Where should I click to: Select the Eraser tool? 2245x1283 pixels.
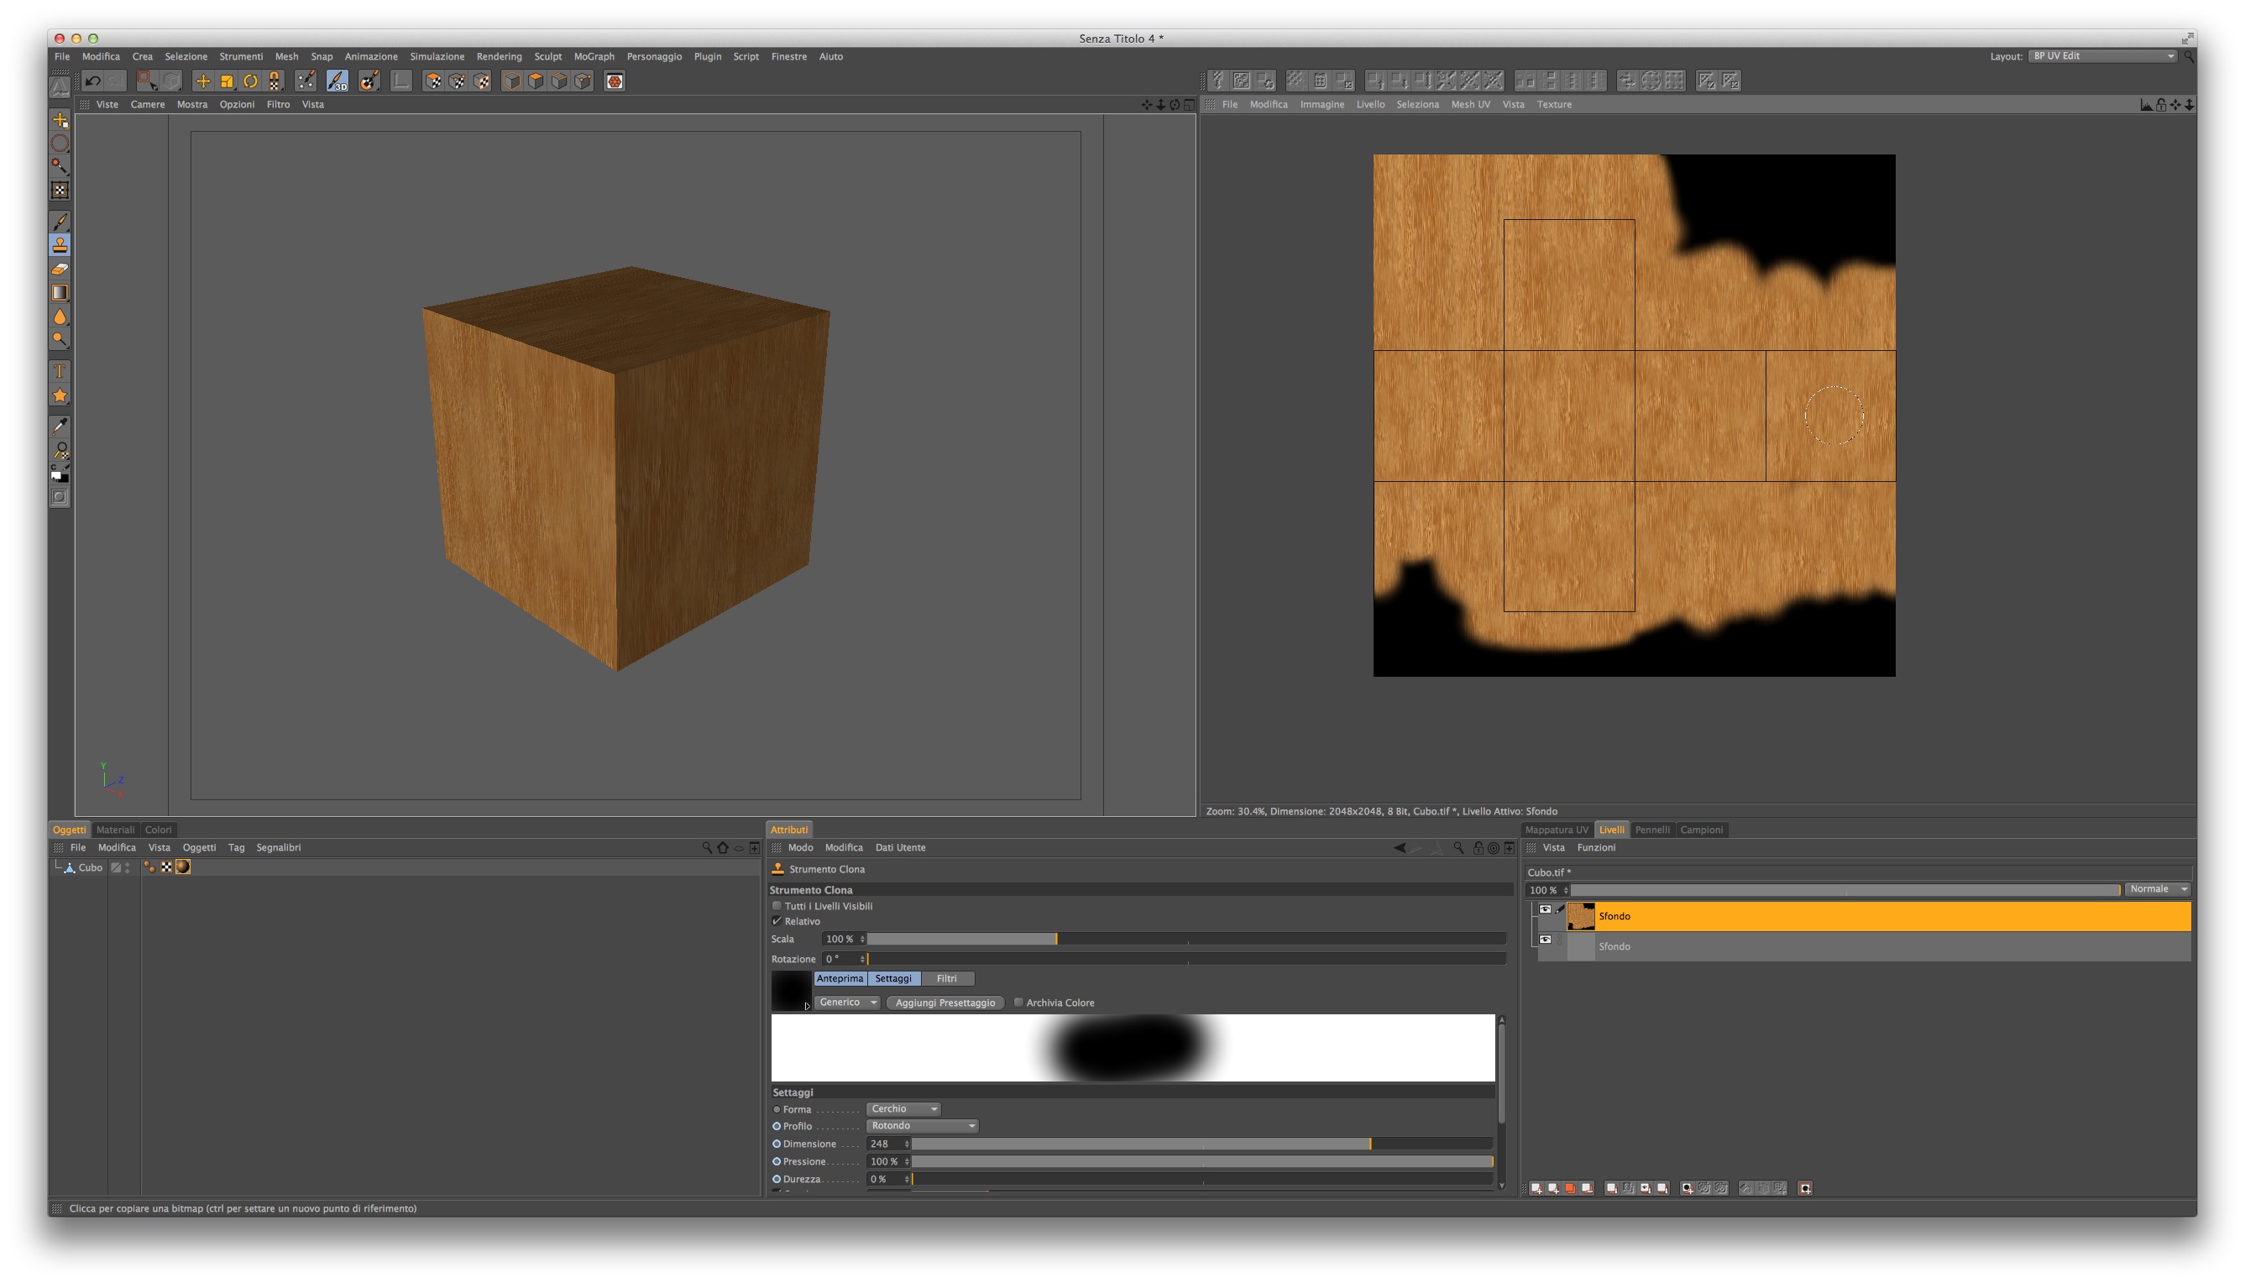coord(60,269)
